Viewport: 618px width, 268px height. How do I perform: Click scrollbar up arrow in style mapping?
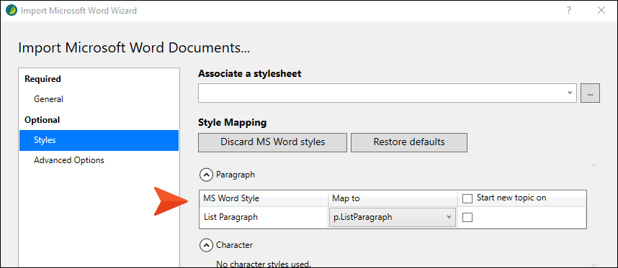point(594,166)
